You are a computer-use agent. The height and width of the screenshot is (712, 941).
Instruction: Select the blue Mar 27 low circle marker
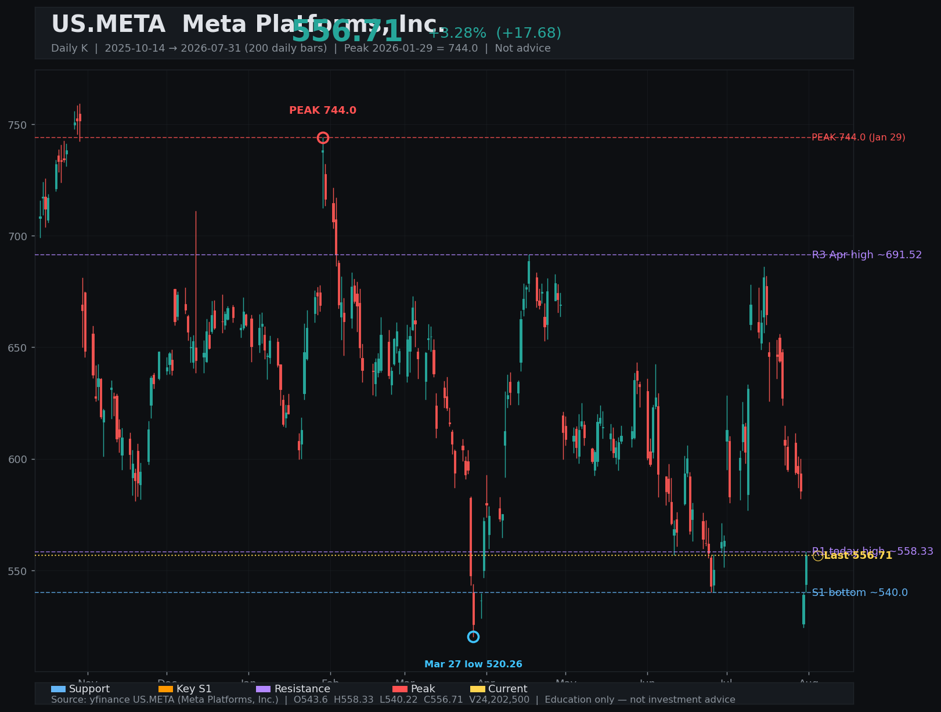point(473,637)
